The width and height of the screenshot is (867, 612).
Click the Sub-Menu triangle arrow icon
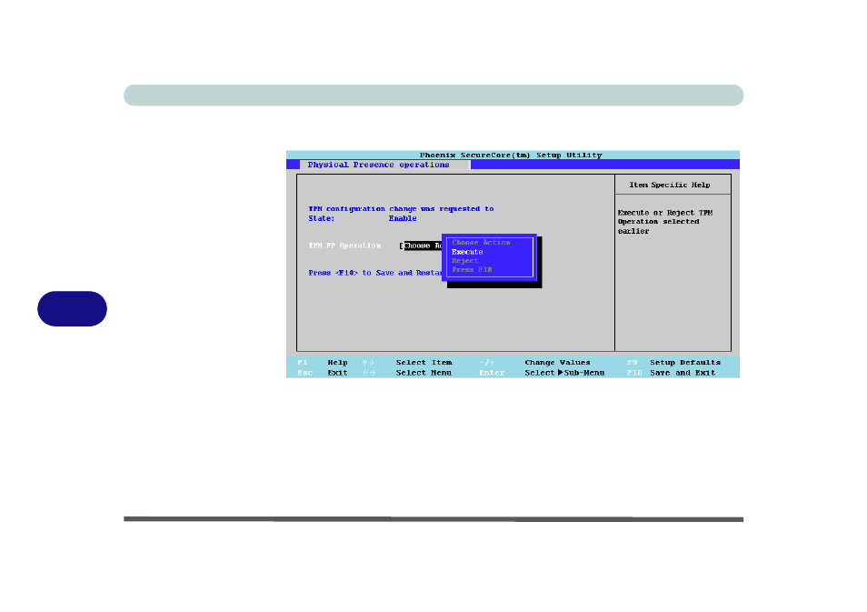560,373
